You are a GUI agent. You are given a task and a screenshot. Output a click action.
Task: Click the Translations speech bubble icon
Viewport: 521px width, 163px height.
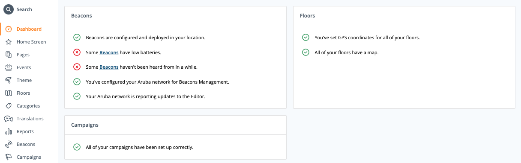point(9,119)
